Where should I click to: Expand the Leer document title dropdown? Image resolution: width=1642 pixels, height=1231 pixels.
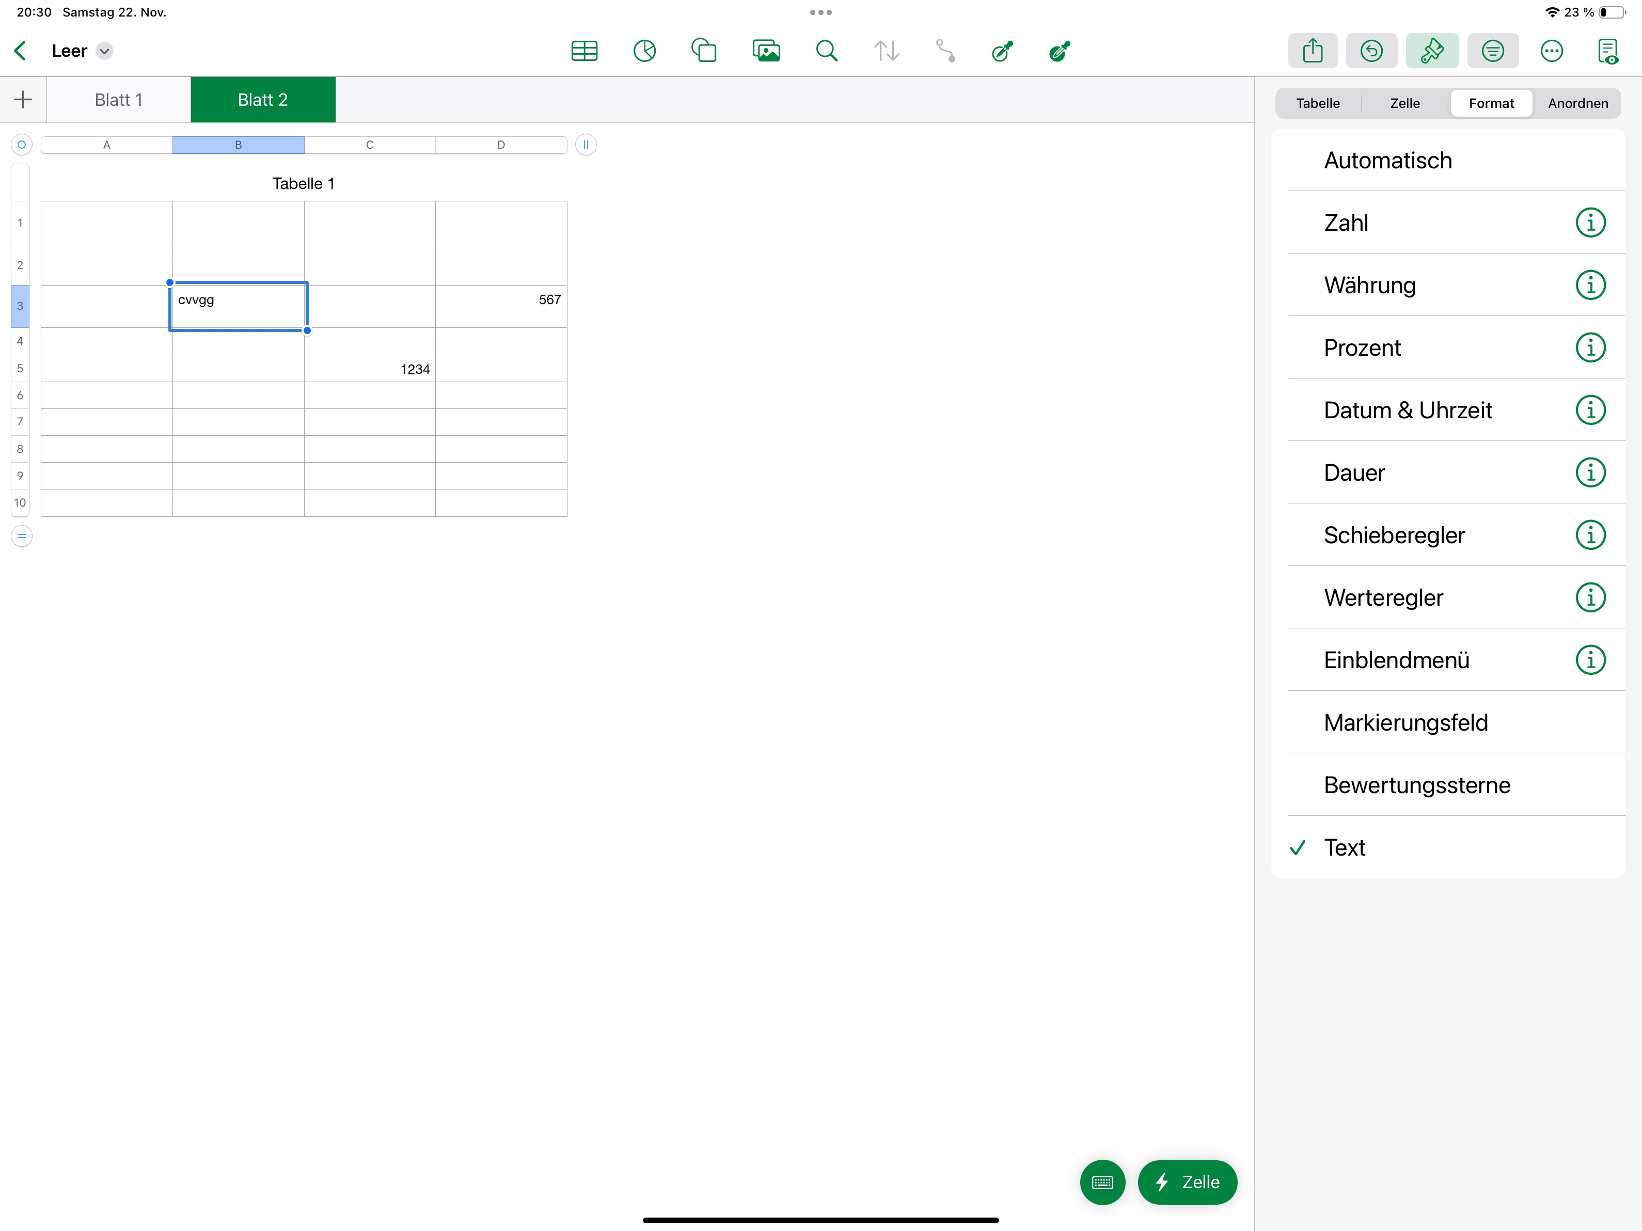click(105, 51)
